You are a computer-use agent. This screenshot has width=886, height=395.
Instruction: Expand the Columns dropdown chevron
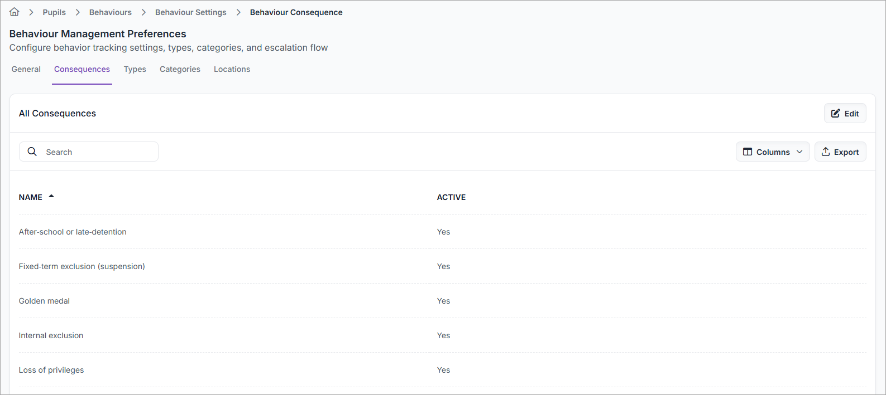tap(799, 152)
